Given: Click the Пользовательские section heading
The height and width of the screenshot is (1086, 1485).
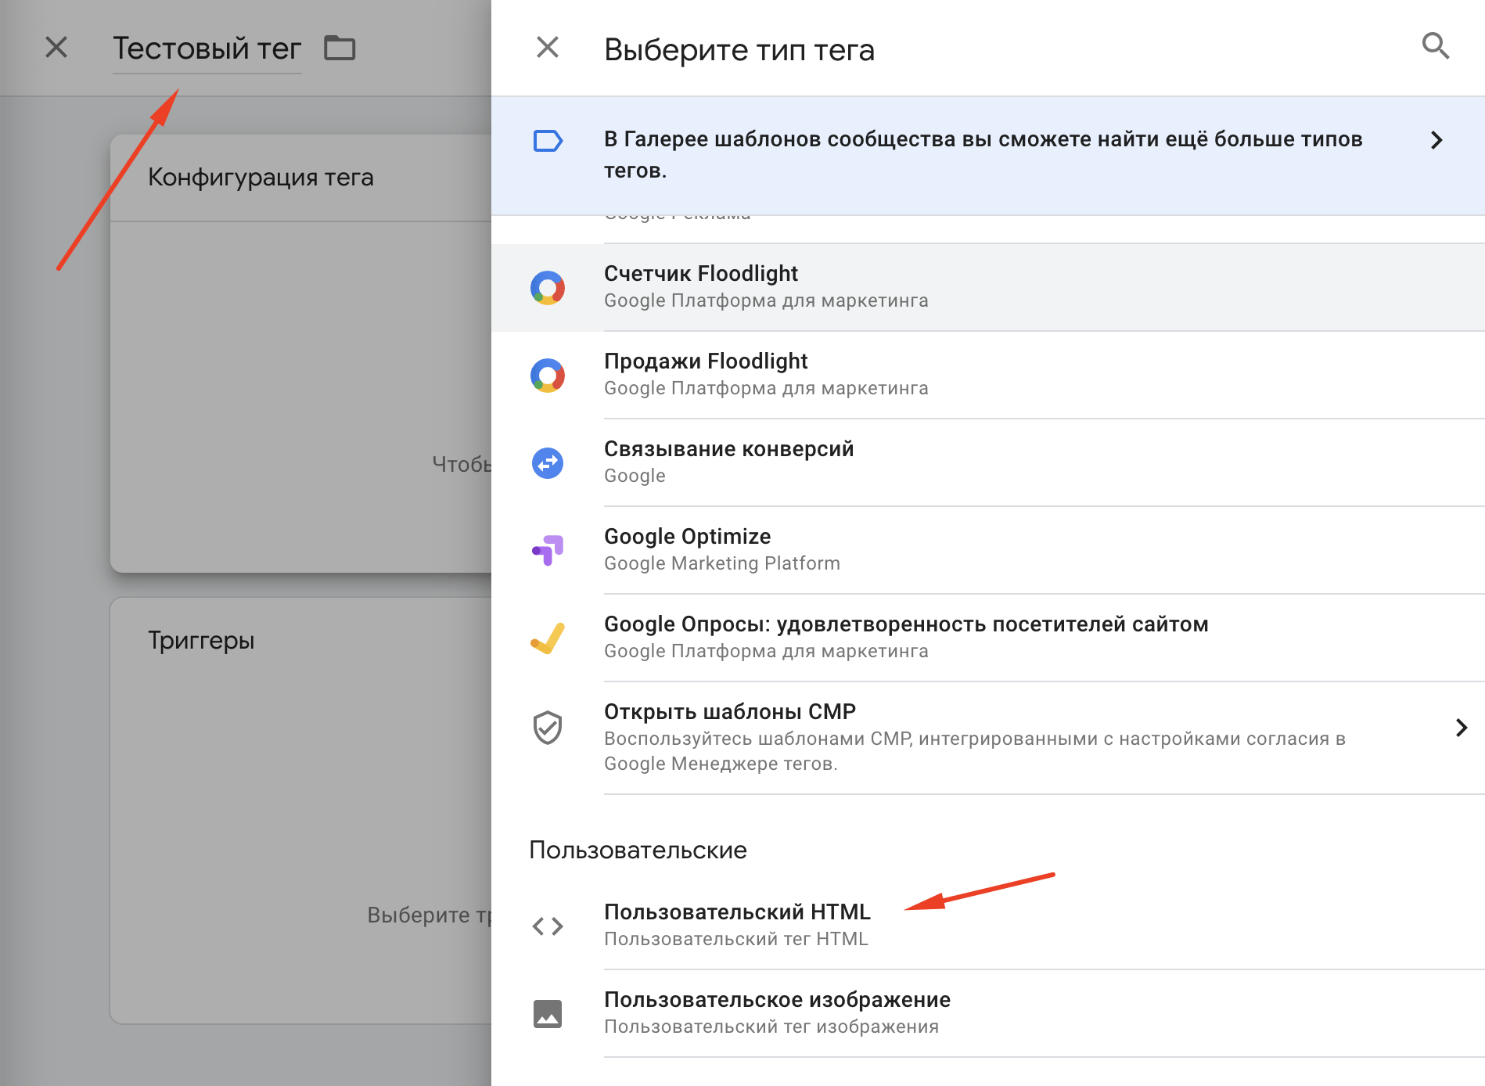Looking at the screenshot, I should tap(638, 850).
